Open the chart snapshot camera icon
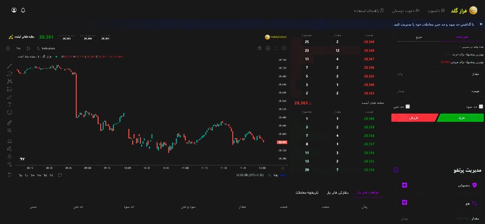485x224 pixels. point(284,48)
